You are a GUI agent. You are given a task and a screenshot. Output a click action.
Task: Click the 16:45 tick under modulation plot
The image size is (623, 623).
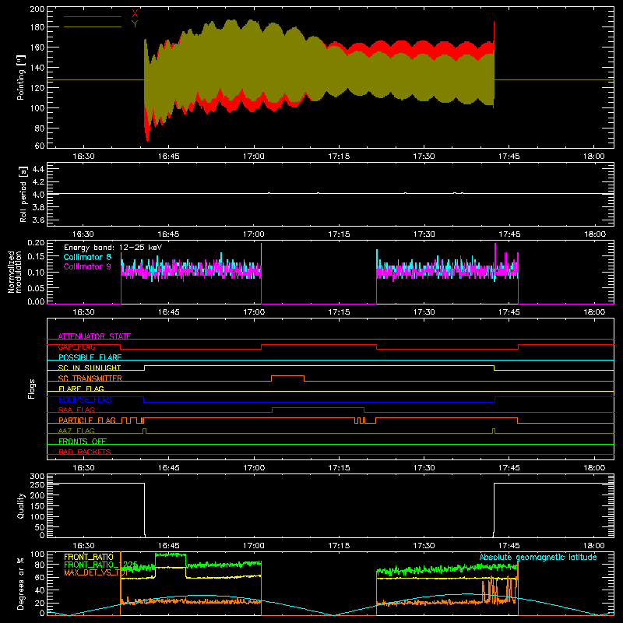(168, 312)
